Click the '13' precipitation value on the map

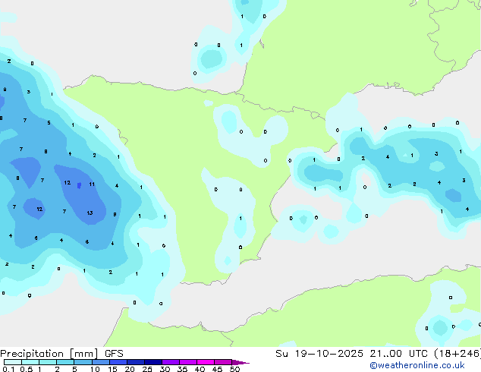(x=90, y=213)
